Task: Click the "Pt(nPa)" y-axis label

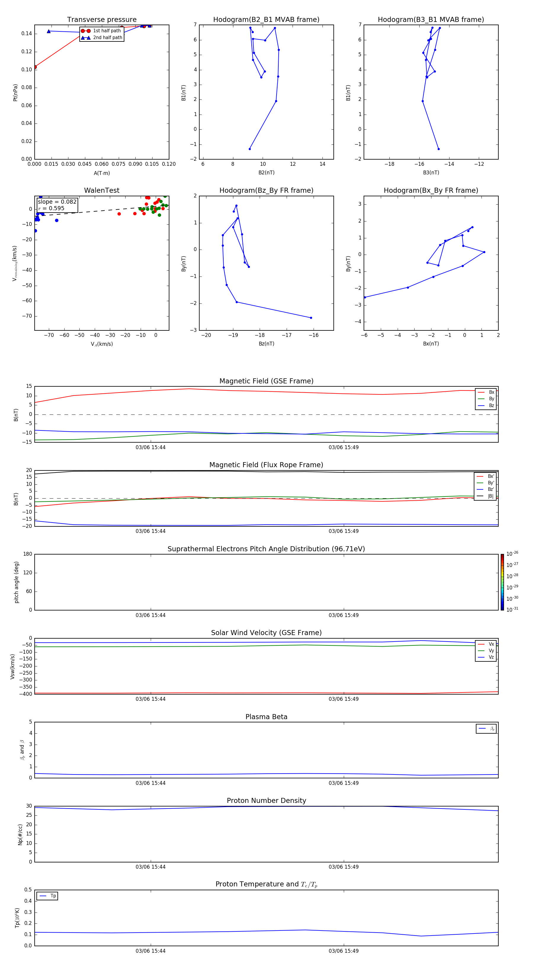Action: (x=15, y=92)
